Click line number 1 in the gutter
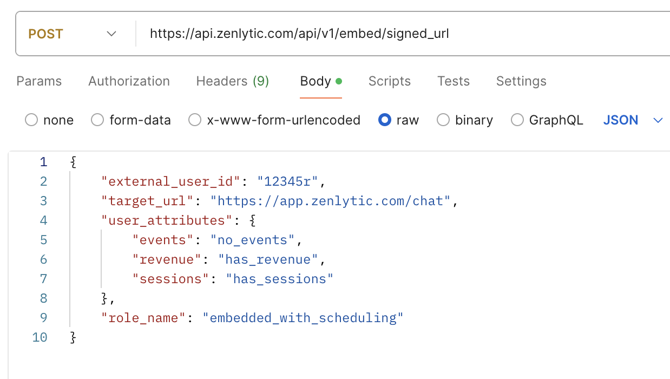Image resolution: width=670 pixels, height=379 pixels. (x=44, y=162)
